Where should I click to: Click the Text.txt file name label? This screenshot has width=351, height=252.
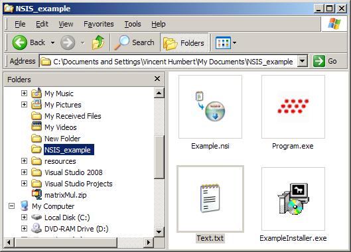click(x=210, y=238)
